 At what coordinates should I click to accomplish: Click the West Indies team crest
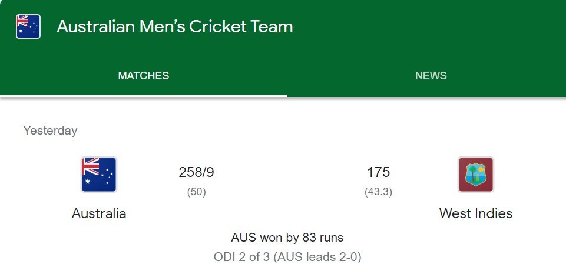click(476, 175)
